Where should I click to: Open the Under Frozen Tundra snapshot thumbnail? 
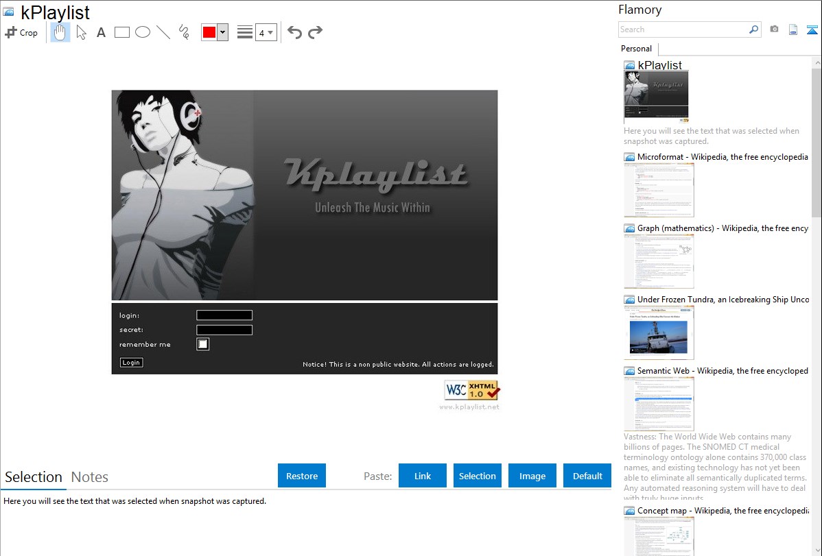click(659, 333)
